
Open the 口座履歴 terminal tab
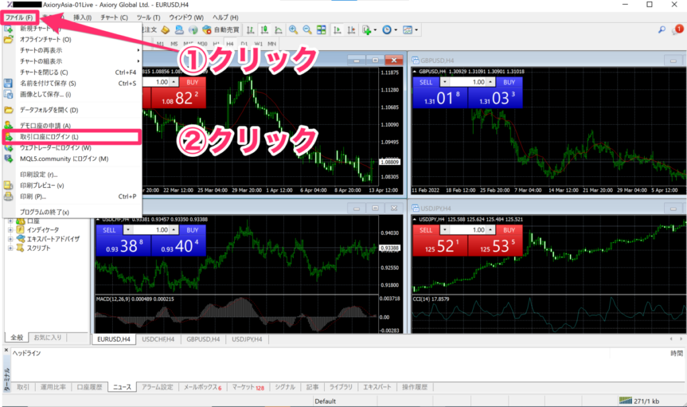89,388
